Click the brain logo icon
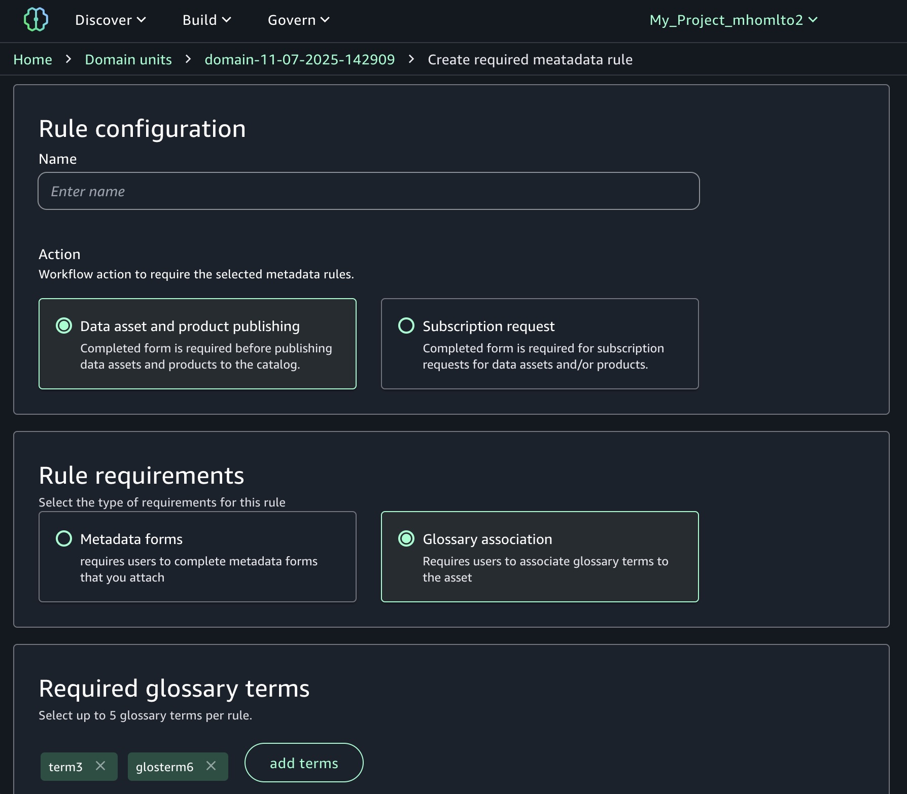The height and width of the screenshot is (794, 907). coord(36,20)
